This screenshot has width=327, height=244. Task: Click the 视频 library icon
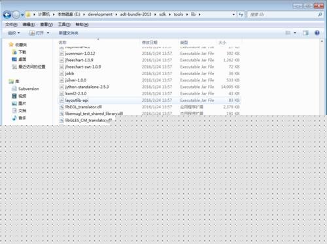pyautogui.click(x=14, y=96)
